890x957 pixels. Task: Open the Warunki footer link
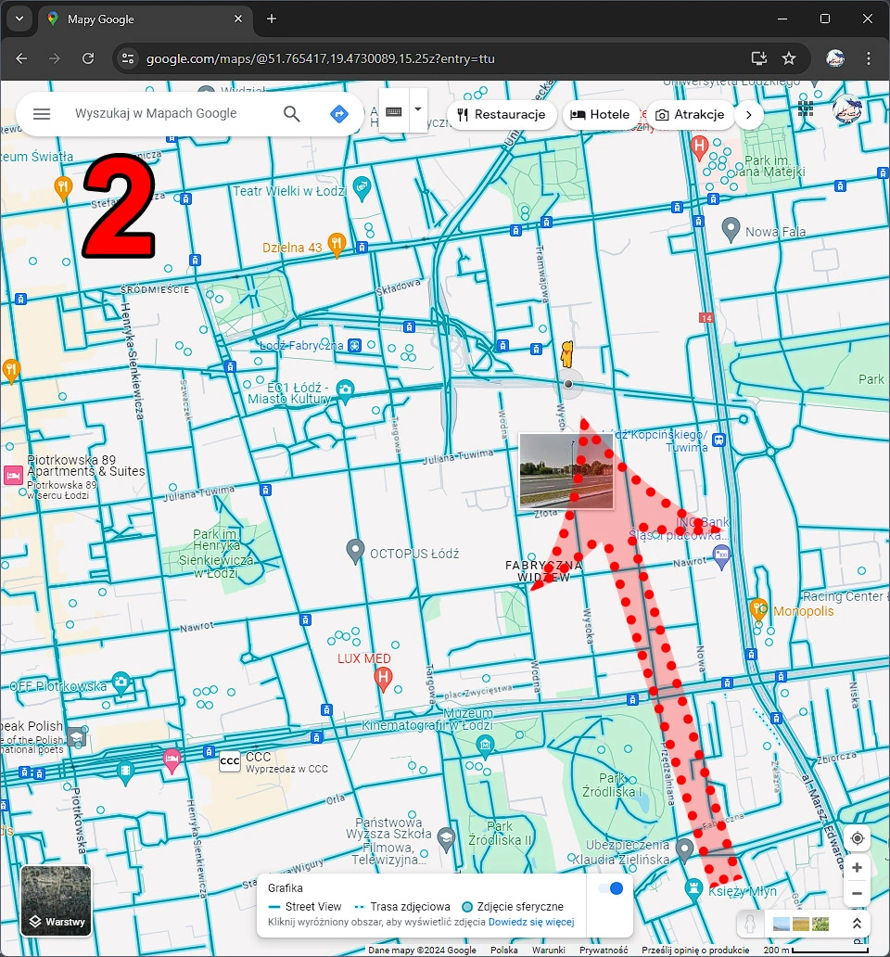549,950
